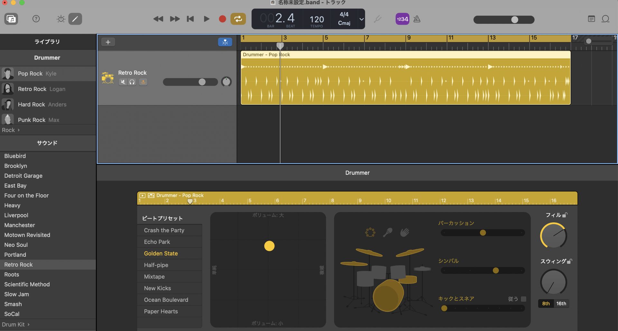618x331 pixels.
Task: Expand the Rock genre breadcrumb
Action: click(x=11, y=130)
